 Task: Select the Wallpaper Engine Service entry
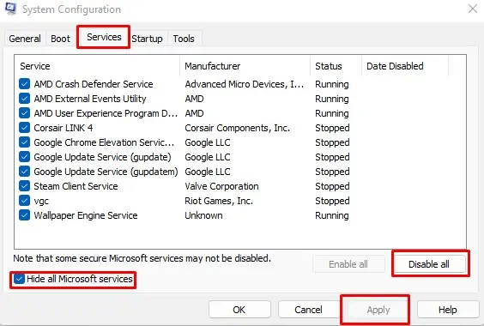pos(86,215)
